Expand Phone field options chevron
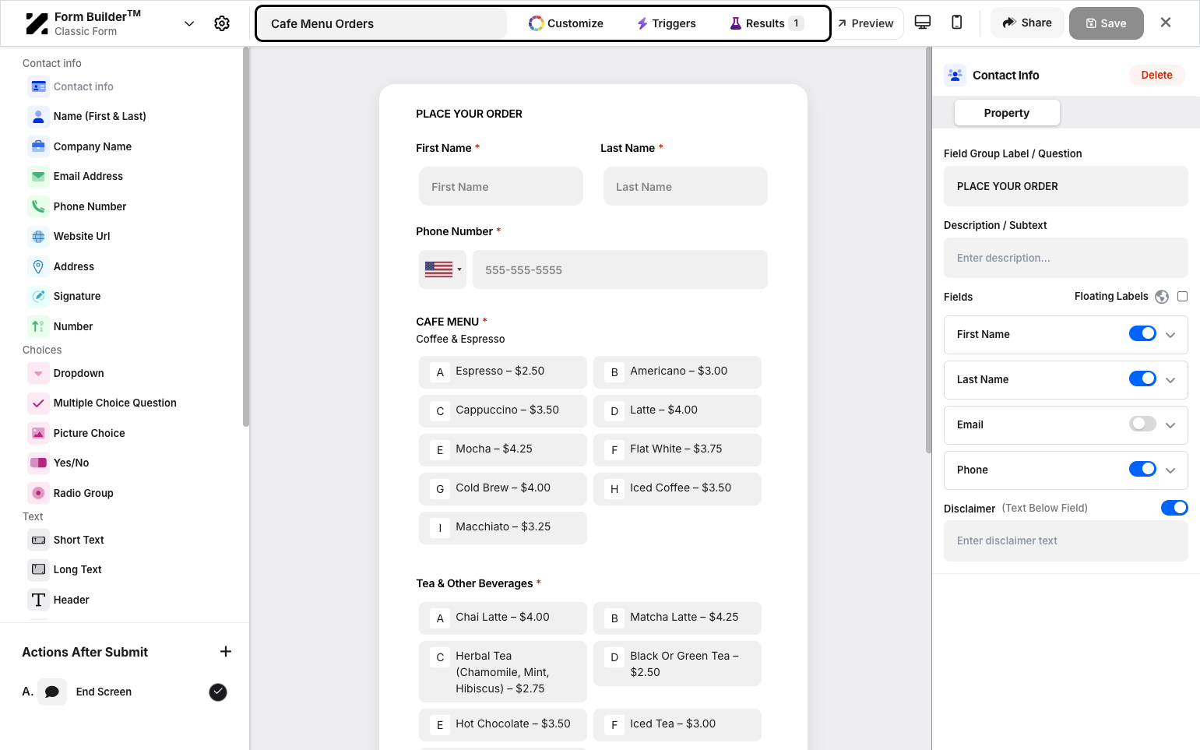Screen dimensions: 1200x750 (1170, 470)
